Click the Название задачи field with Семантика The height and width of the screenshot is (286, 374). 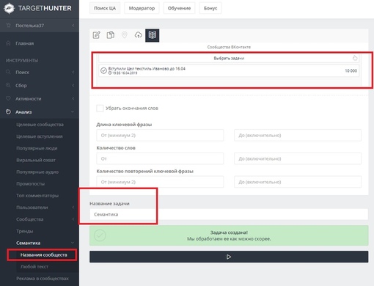click(x=229, y=214)
